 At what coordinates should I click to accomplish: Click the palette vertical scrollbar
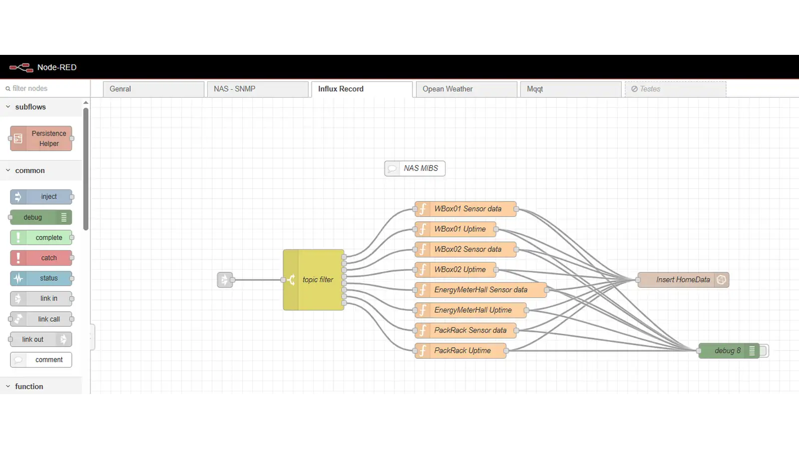click(86, 170)
